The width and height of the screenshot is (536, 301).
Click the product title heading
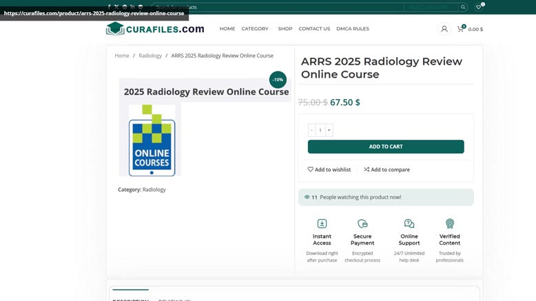382,68
